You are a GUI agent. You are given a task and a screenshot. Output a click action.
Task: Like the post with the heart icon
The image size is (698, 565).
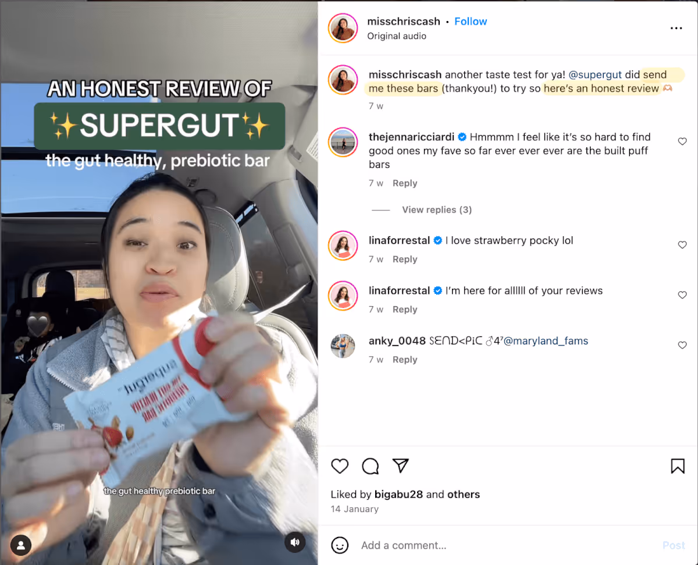point(340,466)
